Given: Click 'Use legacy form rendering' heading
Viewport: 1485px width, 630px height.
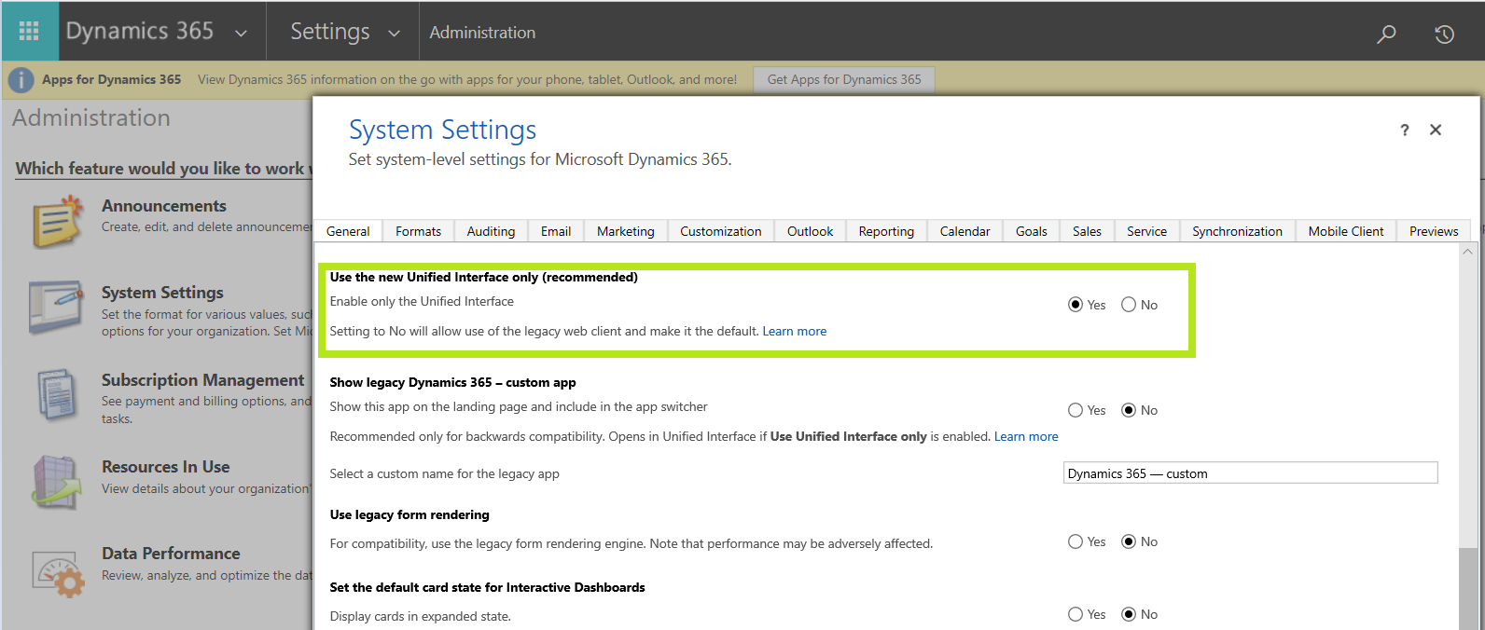Looking at the screenshot, I should tap(409, 514).
